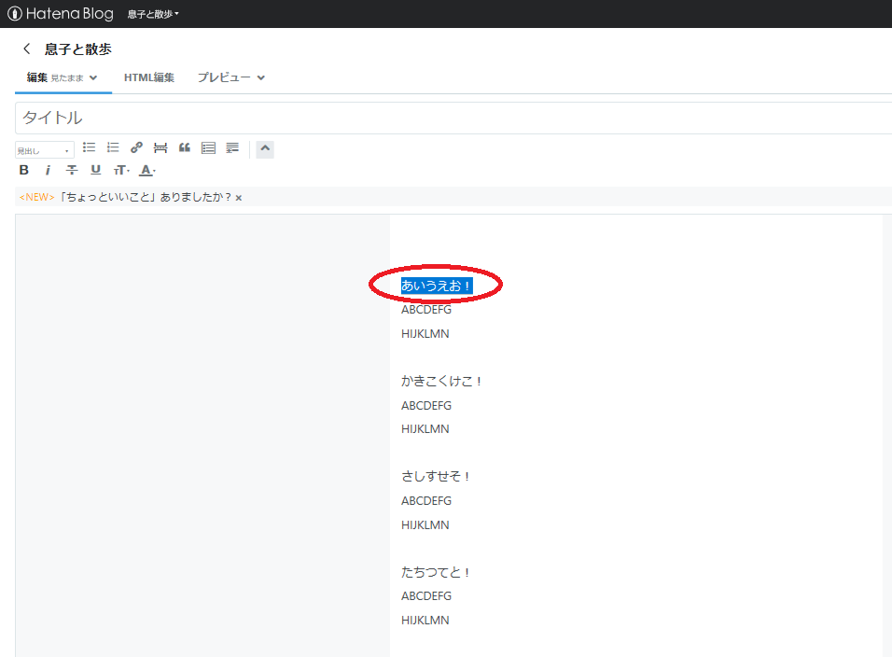Click the かきこくけこ! line

point(441,381)
